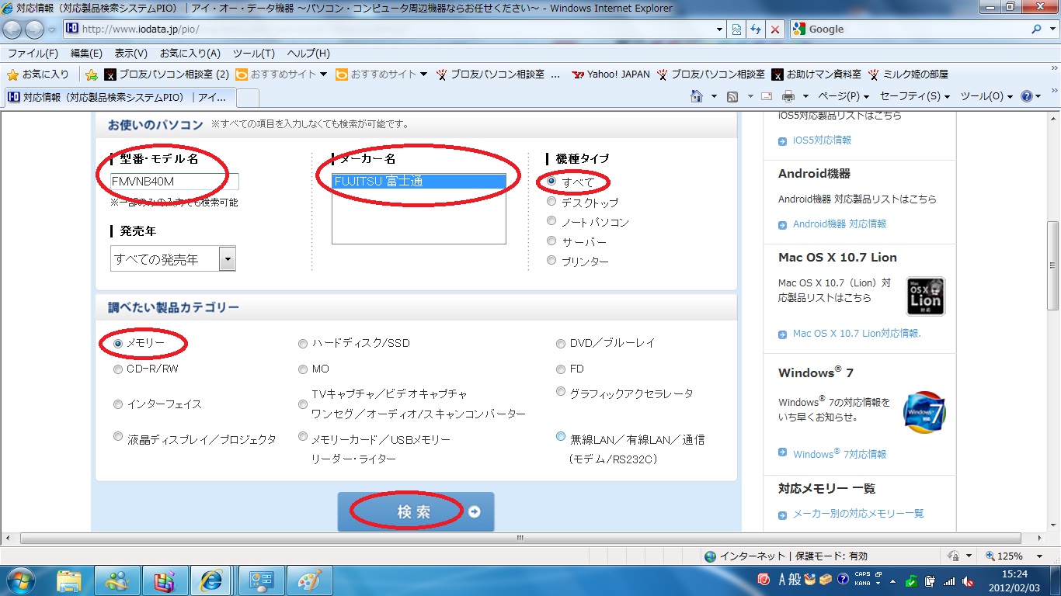Click the browser Forward arrow button

(35, 29)
